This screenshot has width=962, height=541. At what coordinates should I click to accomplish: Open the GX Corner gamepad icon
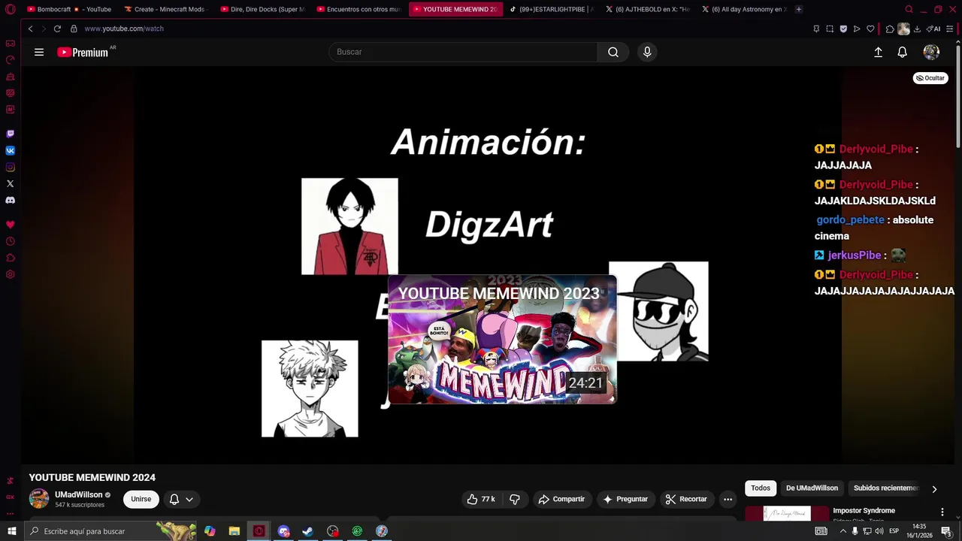click(x=10, y=44)
